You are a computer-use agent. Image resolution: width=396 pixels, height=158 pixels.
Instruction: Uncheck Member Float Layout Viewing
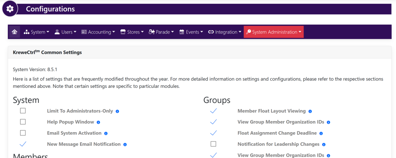[213, 111]
